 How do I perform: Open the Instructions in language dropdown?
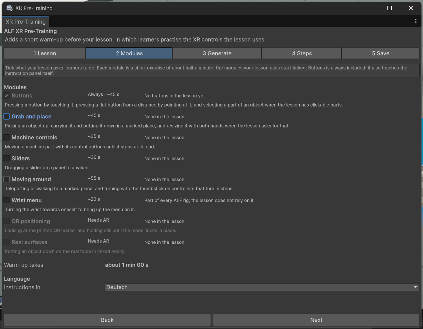pyautogui.click(x=262, y=287)
